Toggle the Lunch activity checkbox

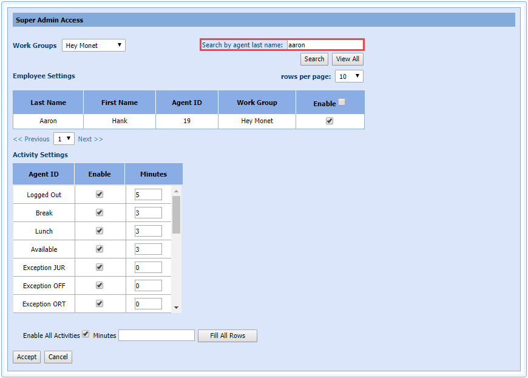coord(100,231)
